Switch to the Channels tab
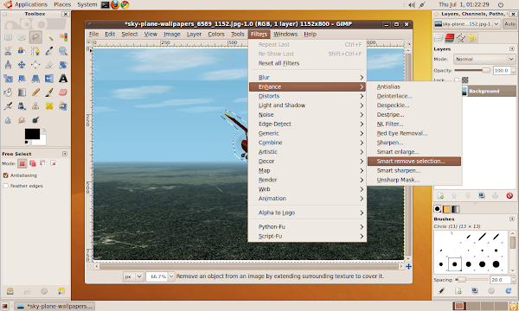The image size is (519, 311). point(449,38)
